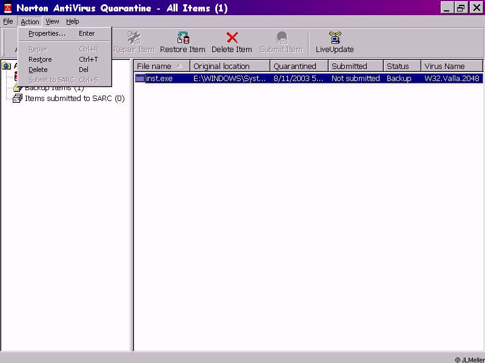
Task: Open the Help menu
Action: (x=73, y=21)
